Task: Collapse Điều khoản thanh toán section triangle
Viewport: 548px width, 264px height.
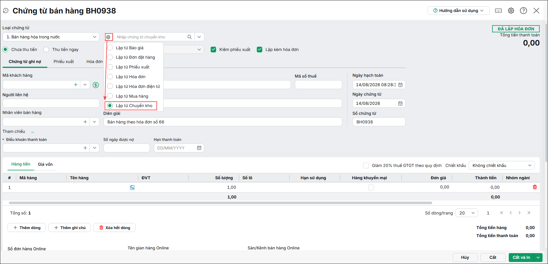Action: click(x=3, y=140)
